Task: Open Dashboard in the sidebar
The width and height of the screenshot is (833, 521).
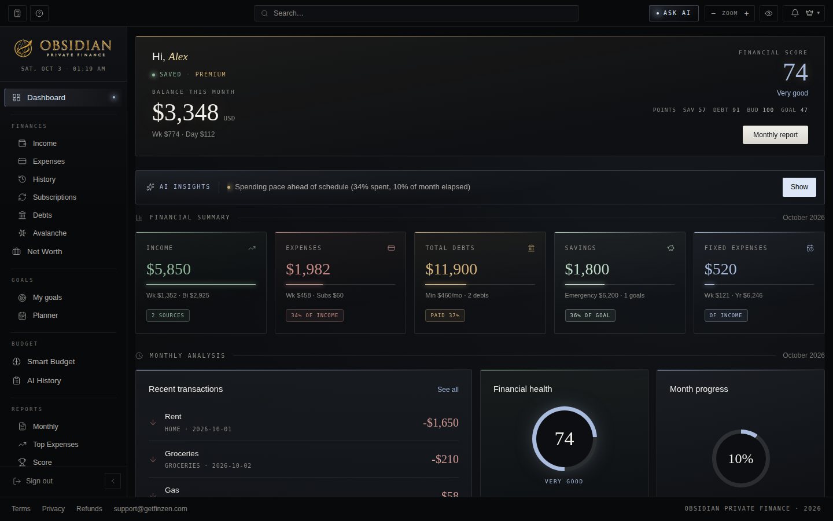Action: coord(63,97)
